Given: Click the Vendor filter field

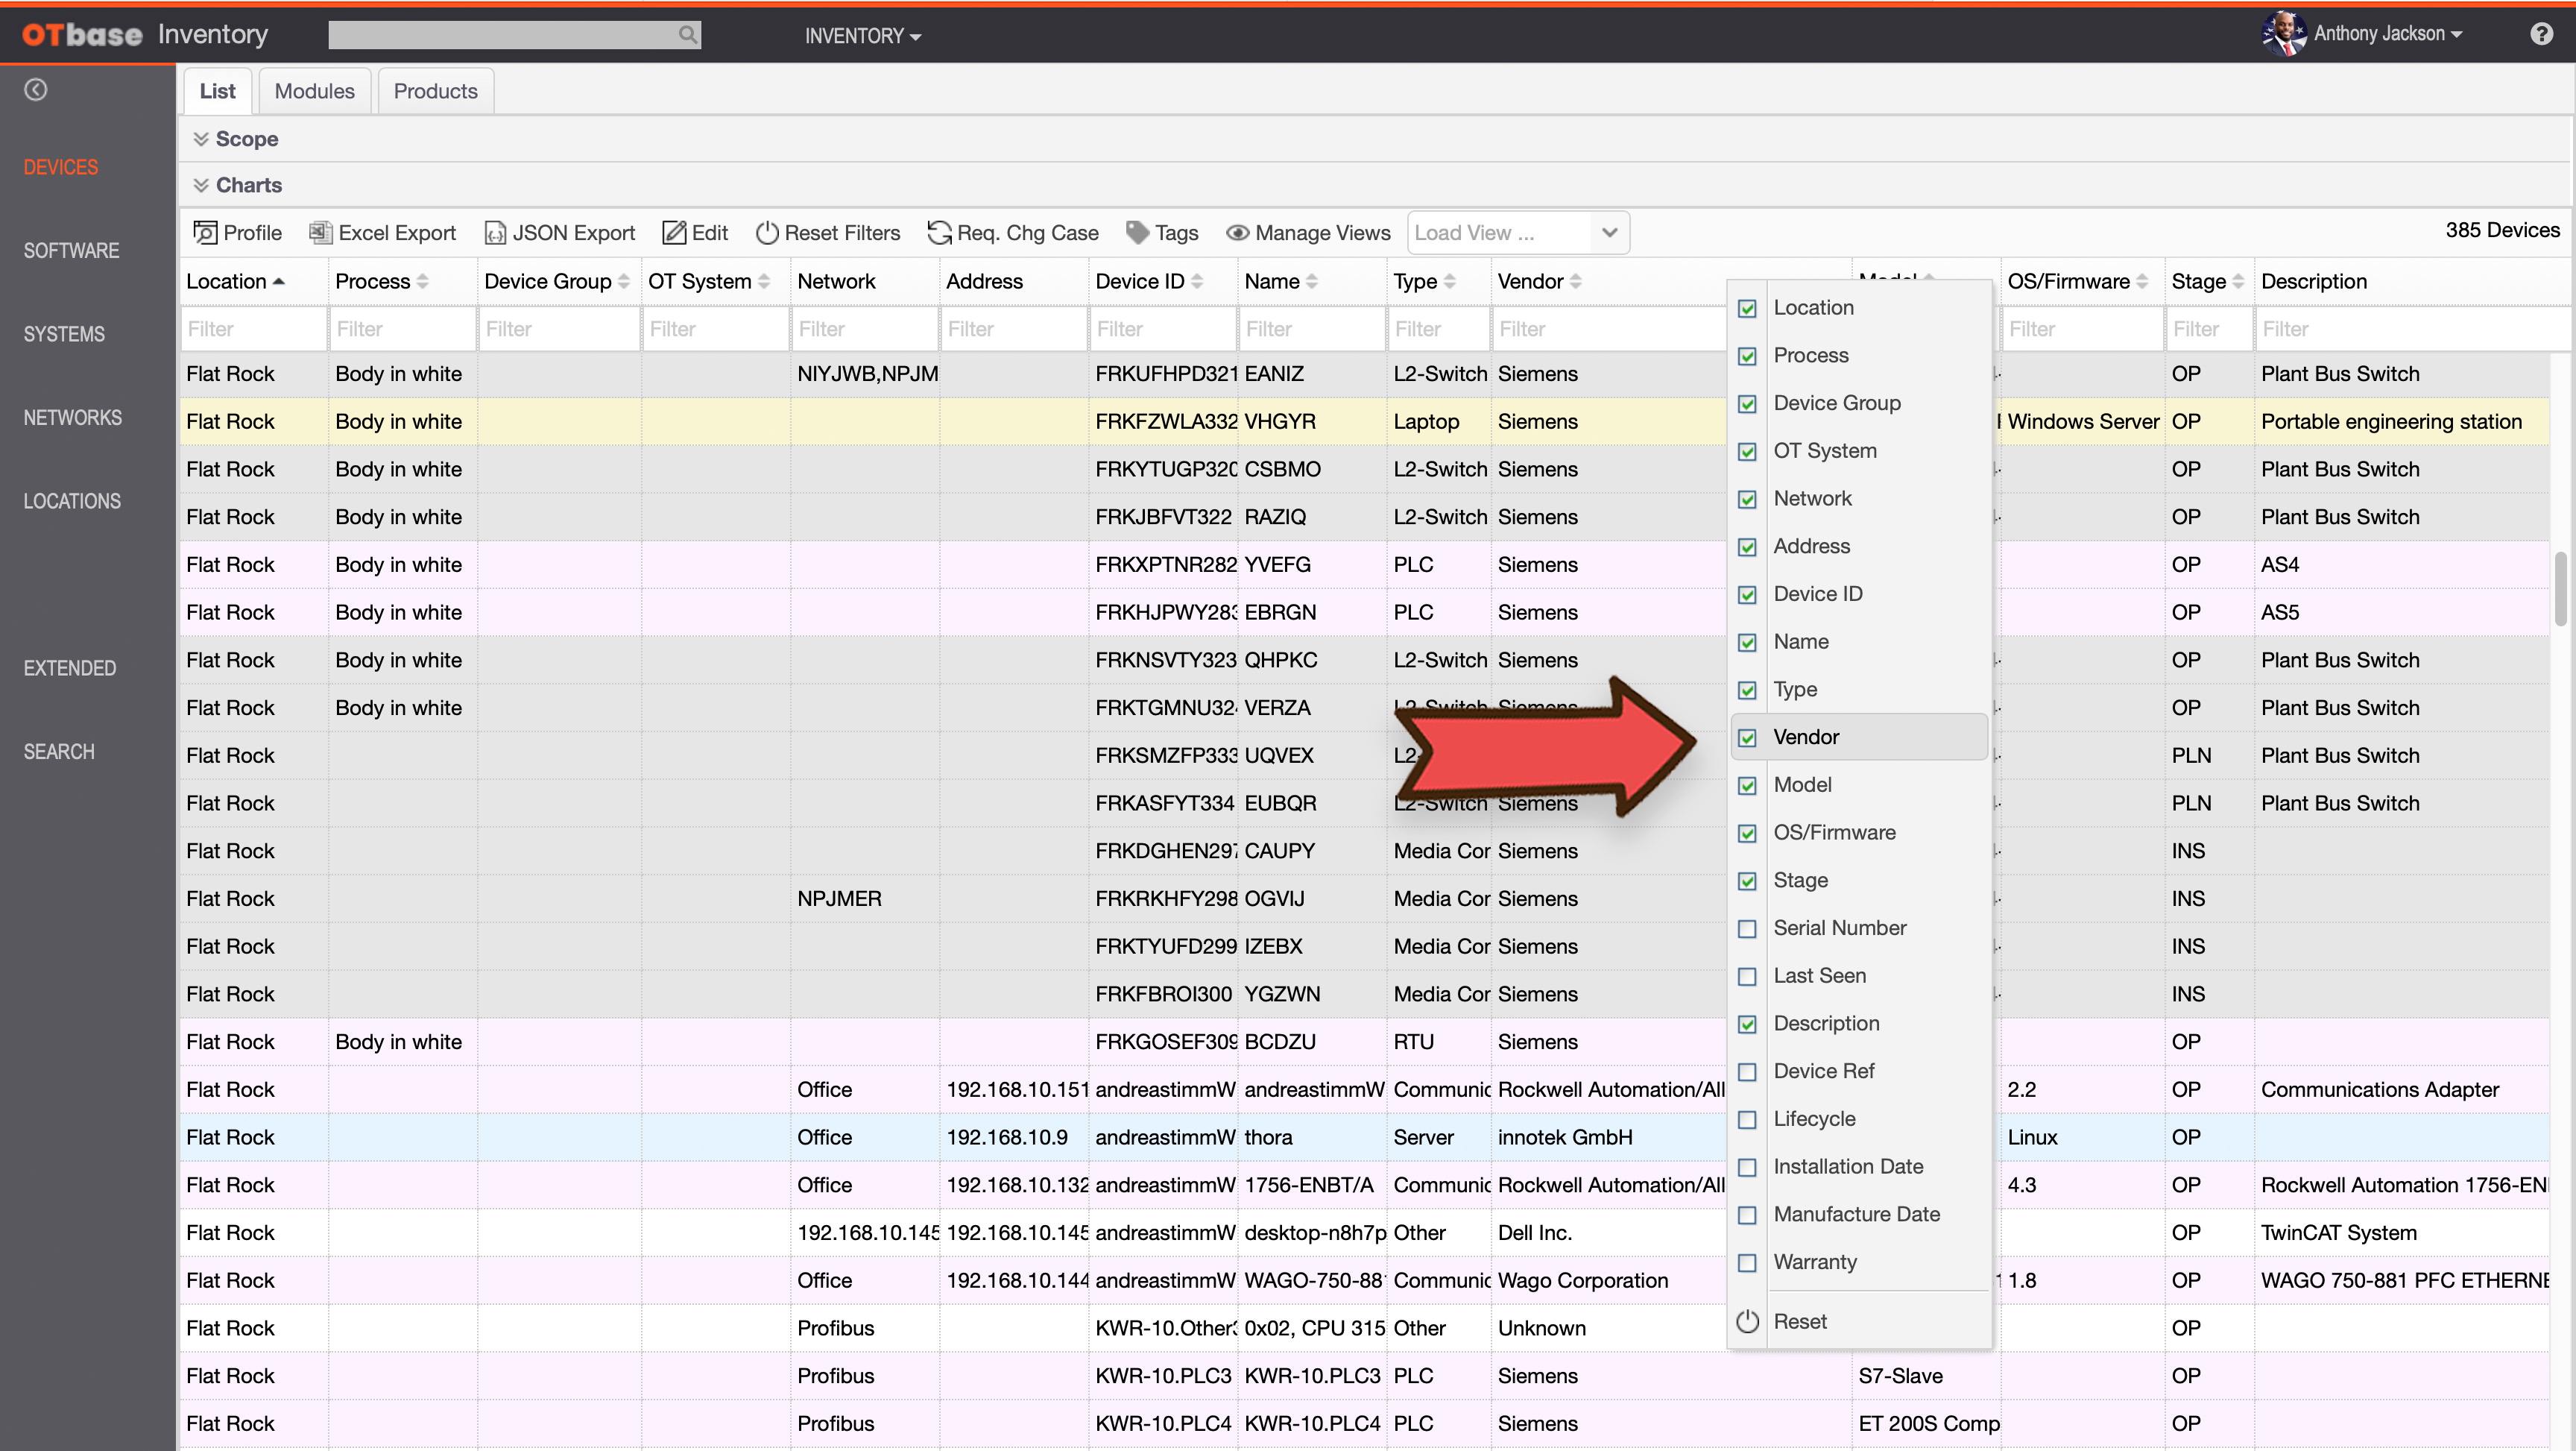Looking at the screenshot, I should pos(1610,330).
